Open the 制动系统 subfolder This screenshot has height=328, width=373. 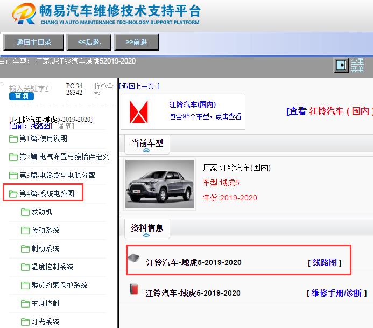tap(45, 248)
